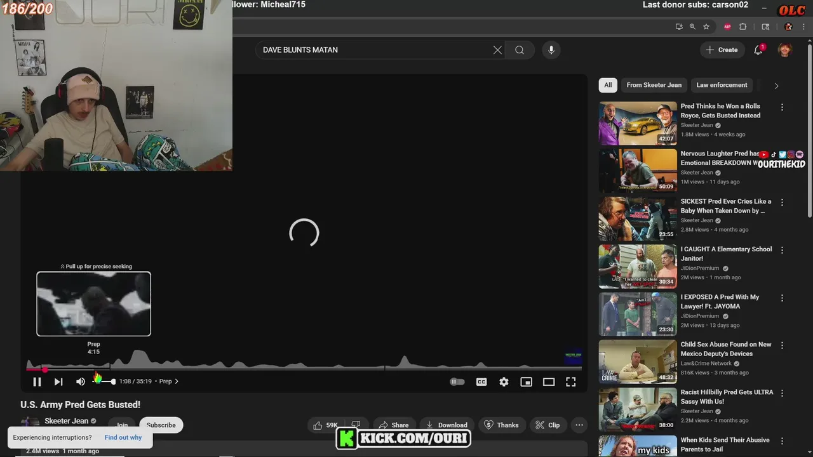Click the 'Find out why' link
The image size is (813, 457).
(x=123, y=437)
